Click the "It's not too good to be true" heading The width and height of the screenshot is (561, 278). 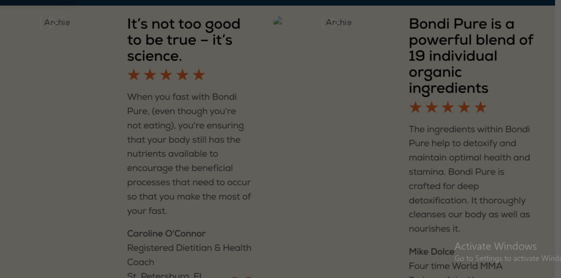click(x=184, y=40)
